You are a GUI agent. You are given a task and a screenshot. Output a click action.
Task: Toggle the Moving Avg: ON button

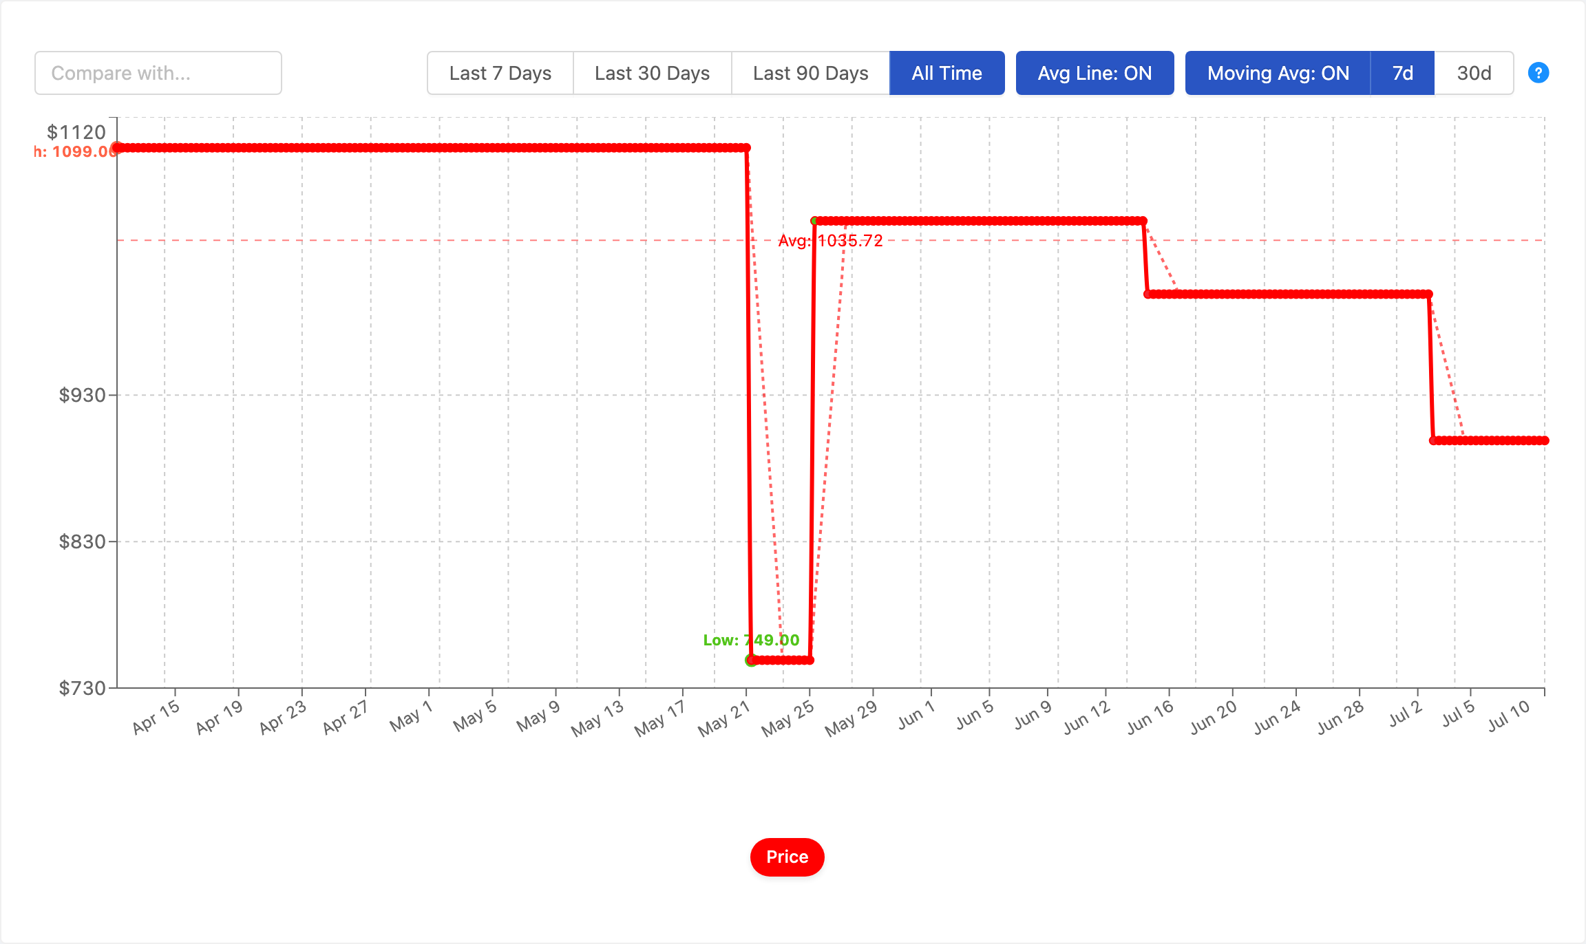point(1278,73)
